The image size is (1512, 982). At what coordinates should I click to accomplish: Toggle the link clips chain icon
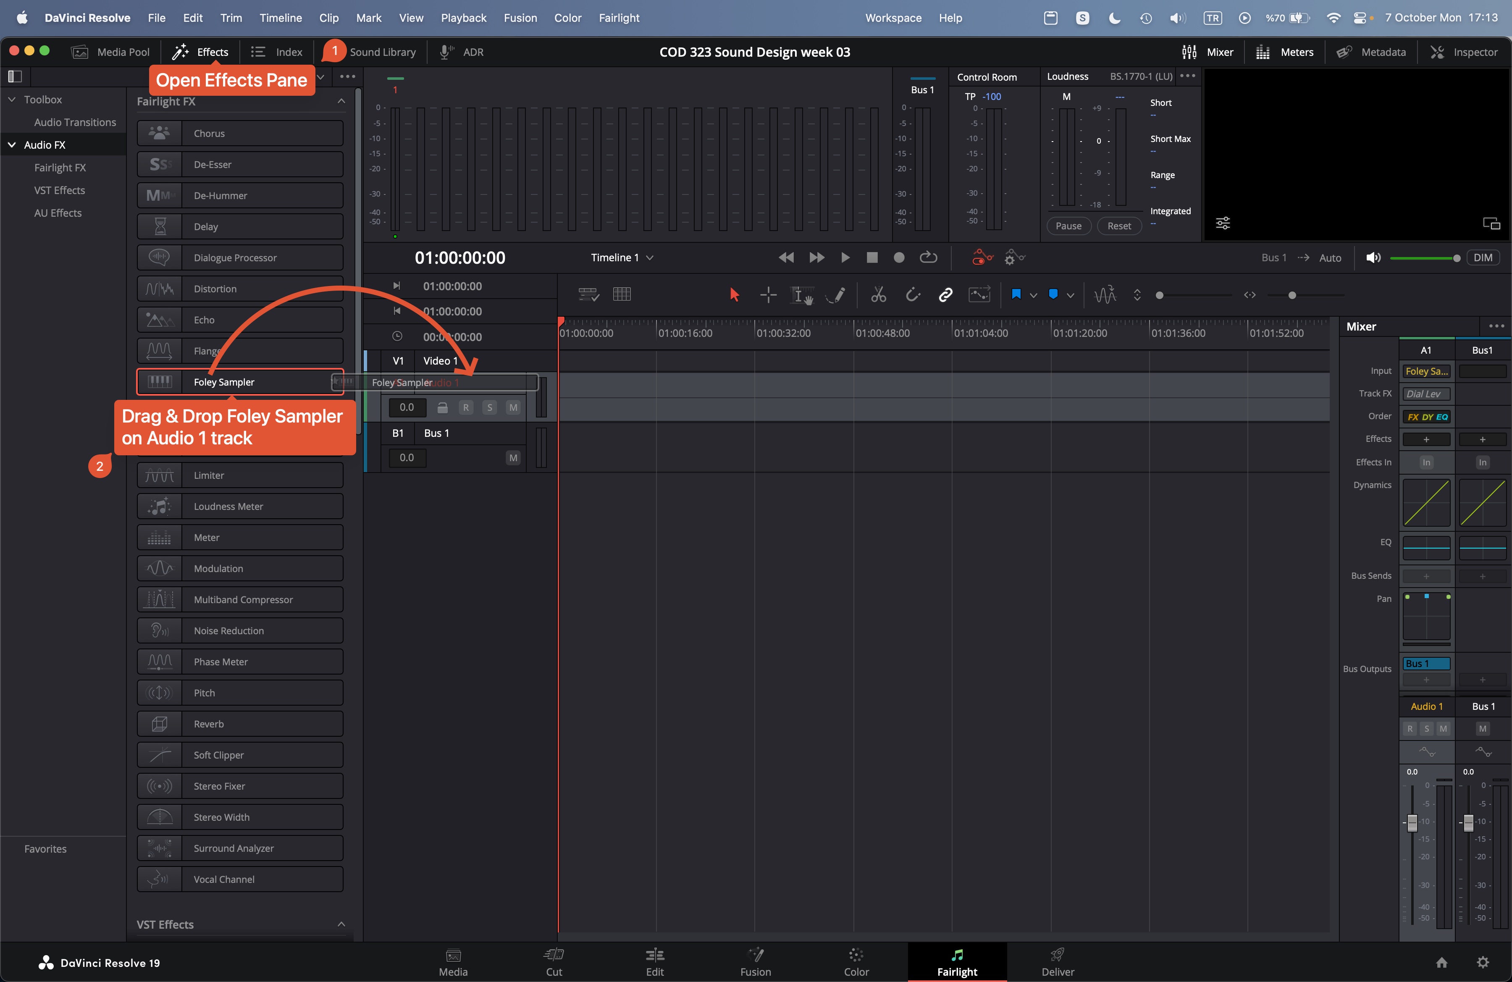[x=945, y=295]
